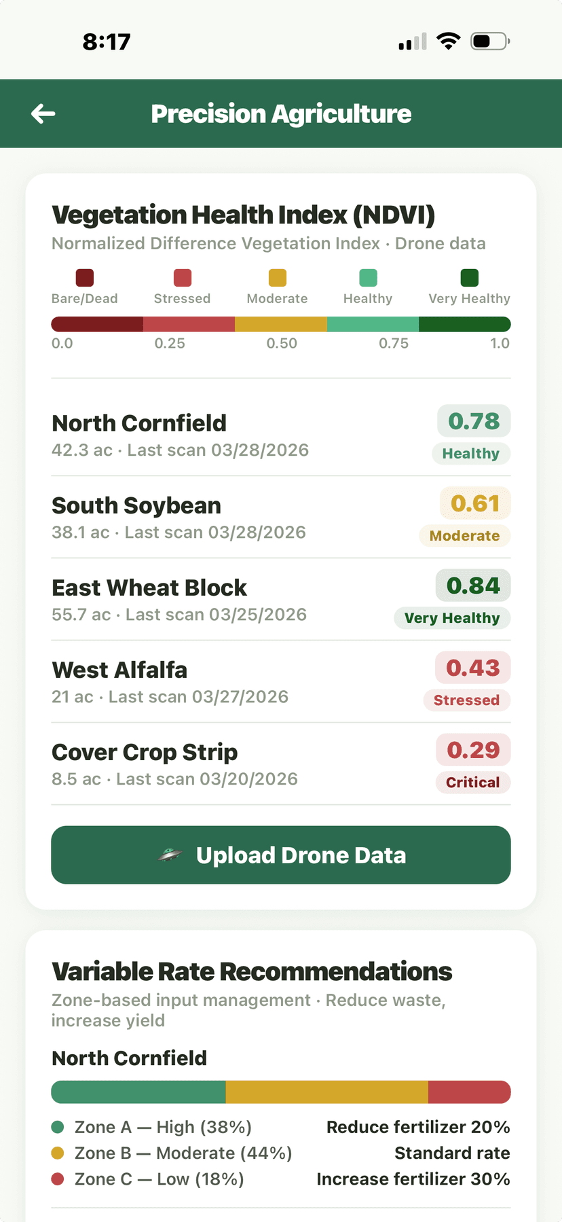Viewport: 562px width, 1222px height.
Task: Tap the Healthy legend color swatch
Action: coord(368,278)
